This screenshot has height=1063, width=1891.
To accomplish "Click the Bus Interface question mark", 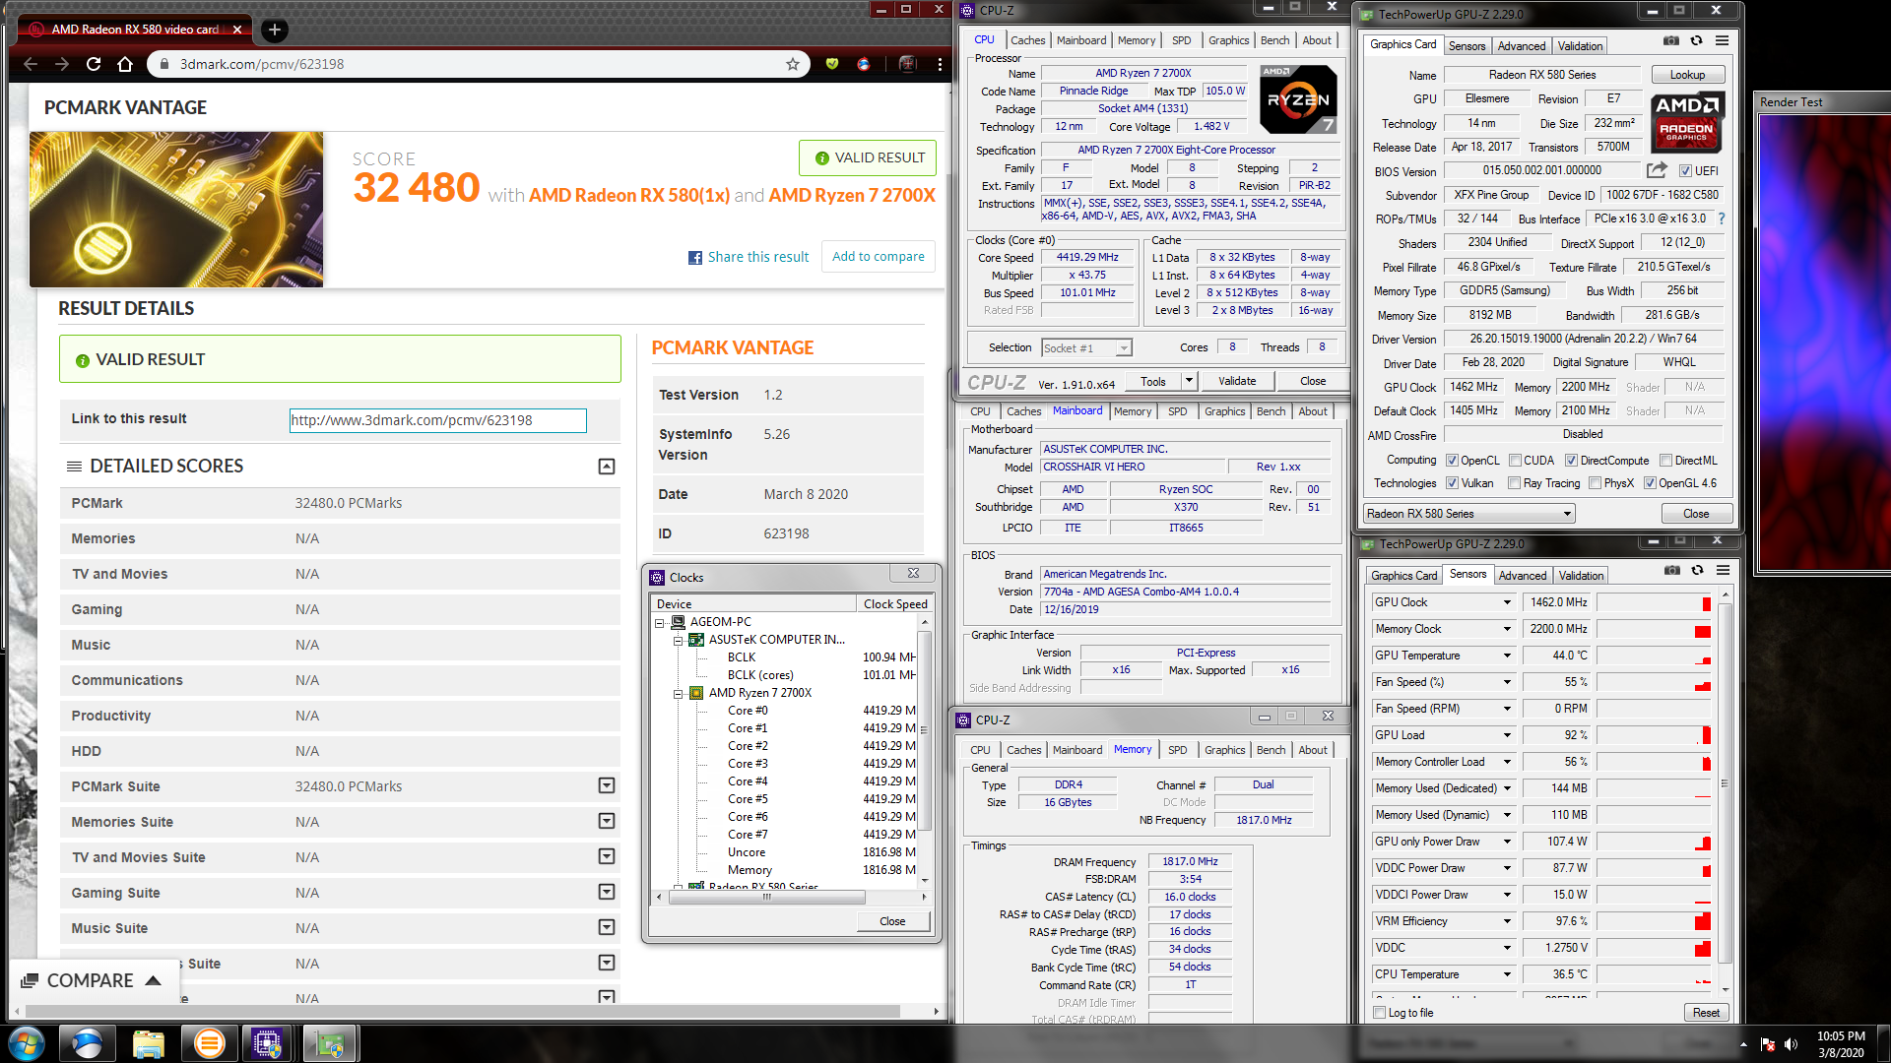I will 1722,219.
